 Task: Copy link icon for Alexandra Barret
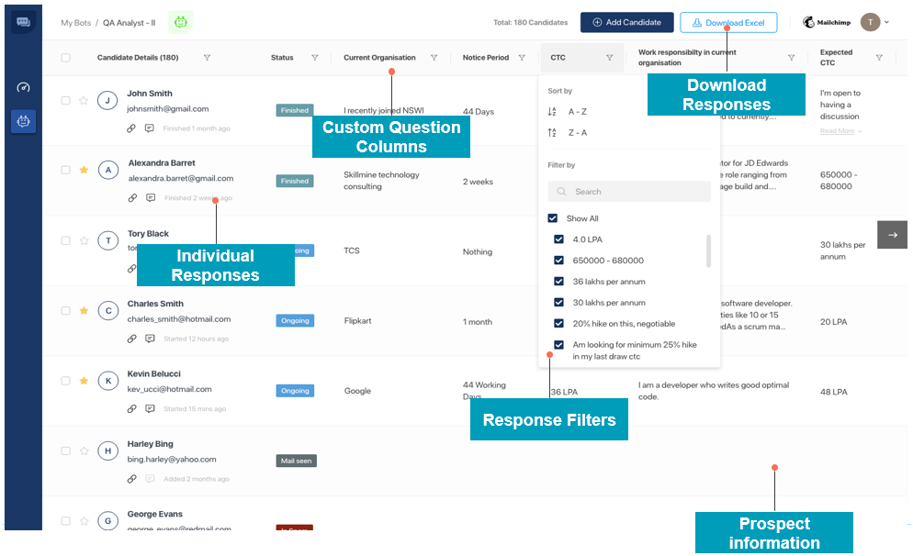[133, 198]
